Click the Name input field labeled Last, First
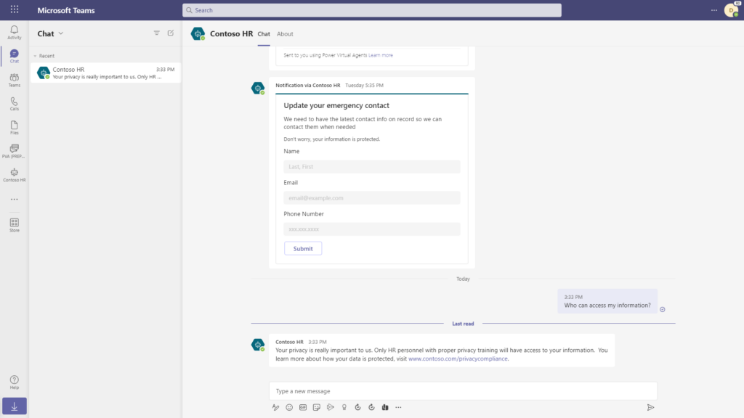 (x=371, y=166)
